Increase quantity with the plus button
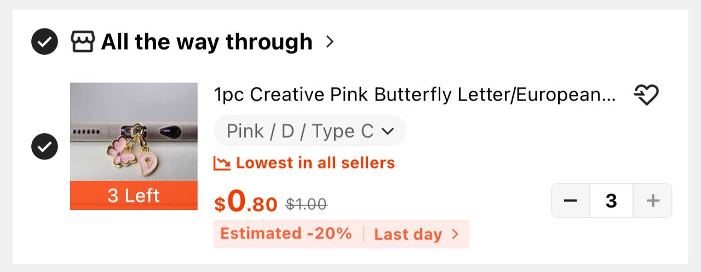The image size is (701, 272). pyautogui.click(x=652, y=201)
